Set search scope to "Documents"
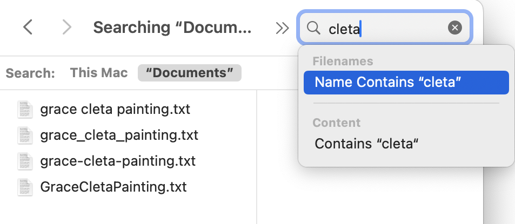The width and height of the screenshot is (515, 224). (x=190, y=73)
